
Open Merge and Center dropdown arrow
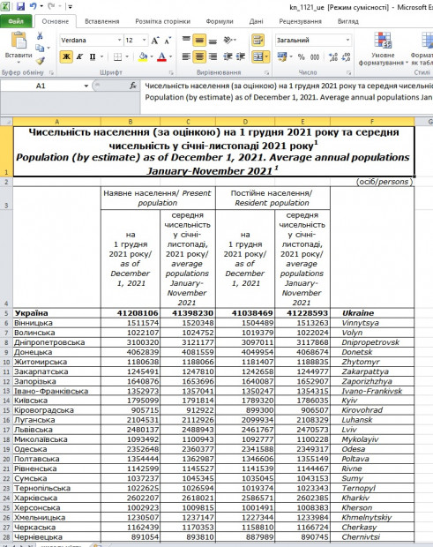pyautogui.click(x=266, y=56)
